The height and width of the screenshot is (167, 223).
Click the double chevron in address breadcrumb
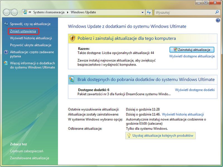[30, 12]
